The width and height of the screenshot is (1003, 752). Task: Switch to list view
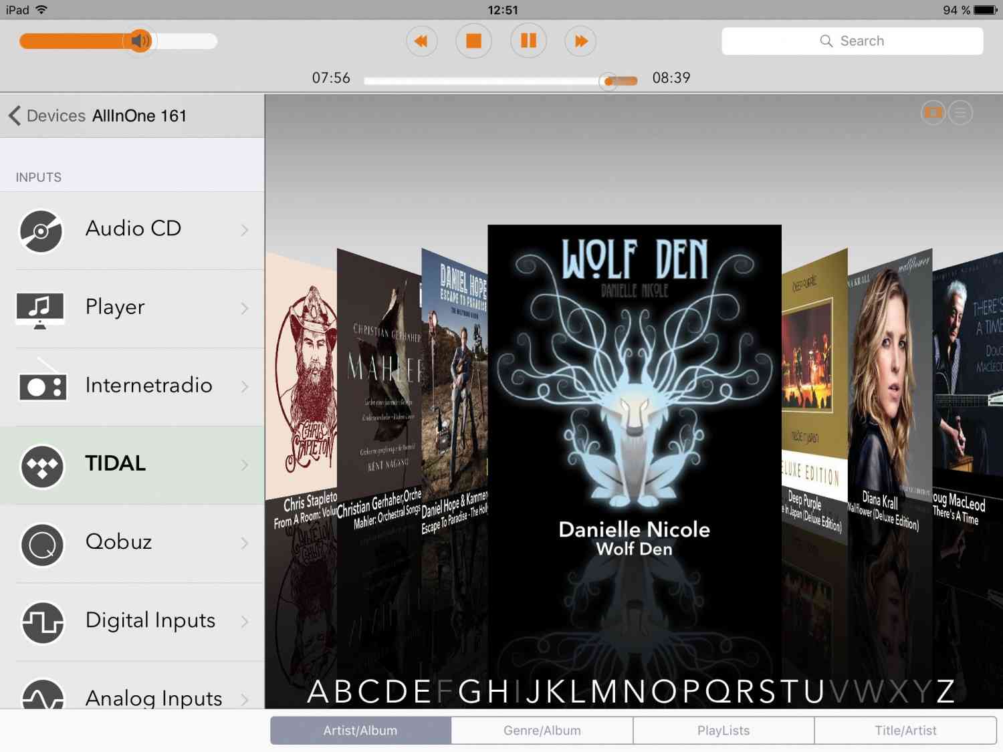point(961,112)
